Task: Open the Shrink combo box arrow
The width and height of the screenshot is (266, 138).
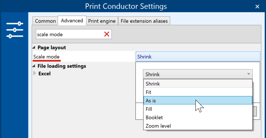Action: pyautogui.click(x=248, y=74)
